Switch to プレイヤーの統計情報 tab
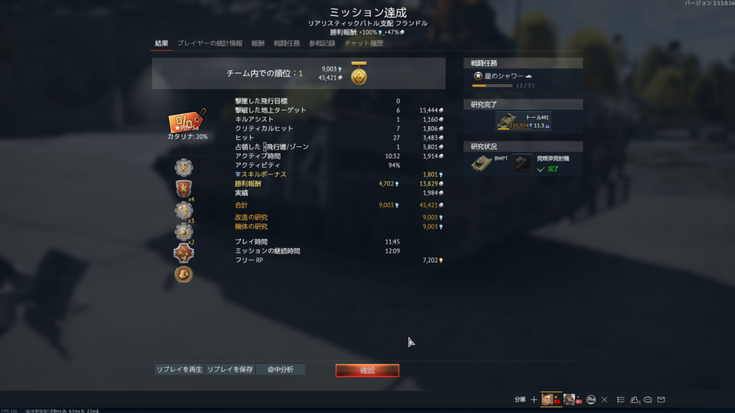 (x=210, y=43)
